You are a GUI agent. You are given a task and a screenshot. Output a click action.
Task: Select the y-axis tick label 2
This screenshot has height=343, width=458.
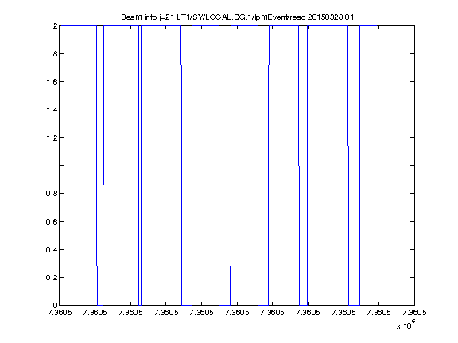coord(55,26)
